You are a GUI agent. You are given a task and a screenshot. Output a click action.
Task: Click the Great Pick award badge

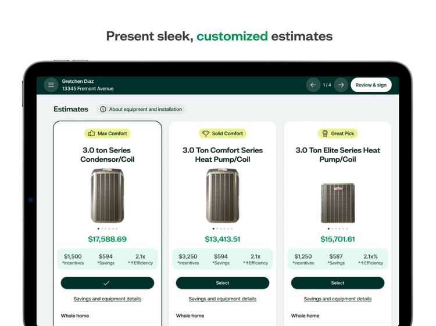[337, 133]
